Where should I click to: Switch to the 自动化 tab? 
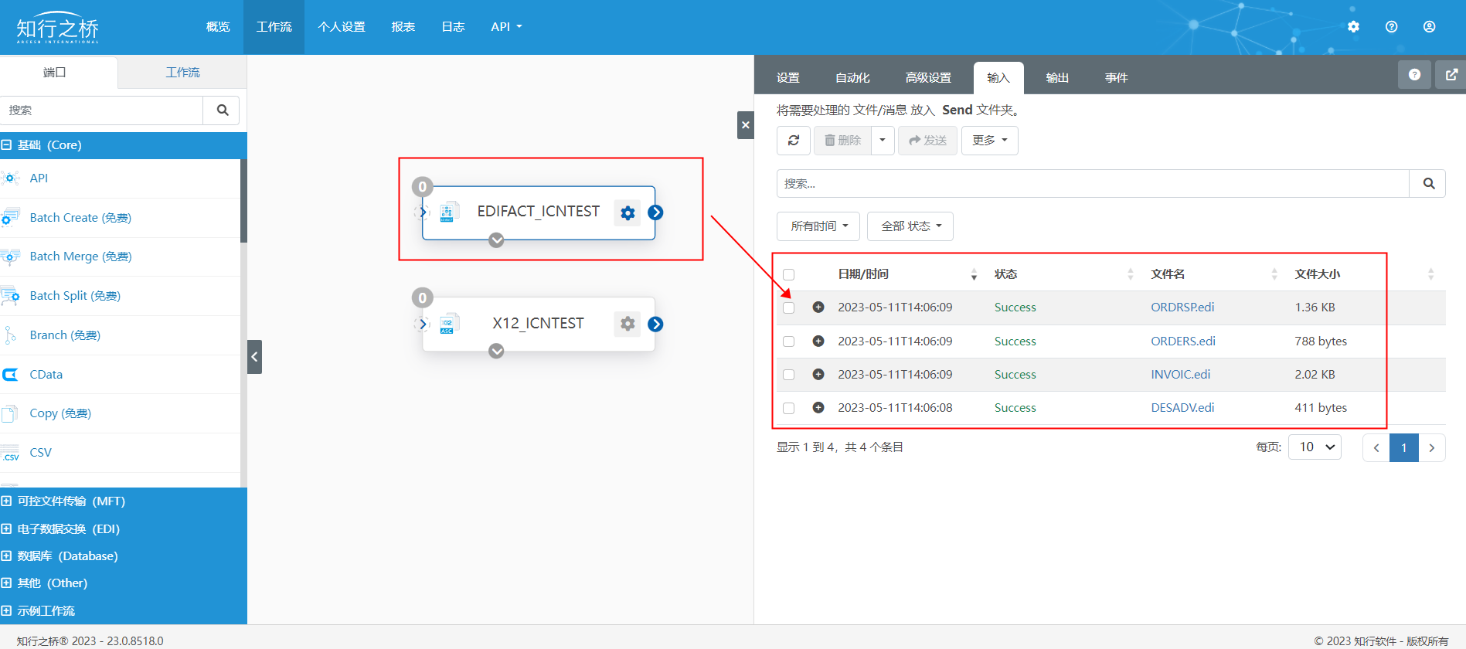[852, 77]
